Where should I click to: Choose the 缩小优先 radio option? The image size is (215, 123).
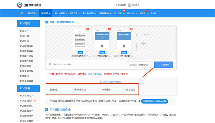(124, 90)
